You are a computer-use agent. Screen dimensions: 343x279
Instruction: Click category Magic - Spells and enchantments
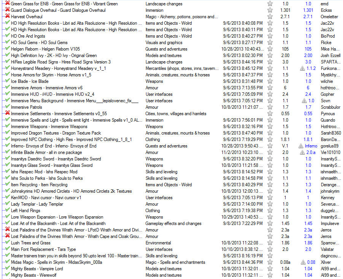pos(175,262)
